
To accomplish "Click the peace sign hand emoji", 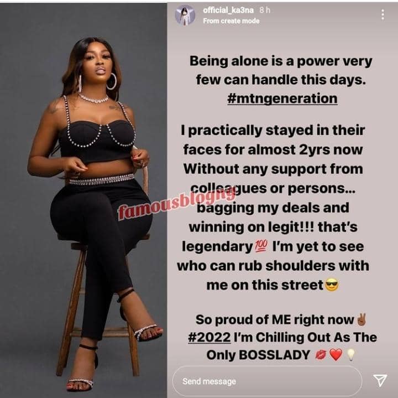I will pyautogui.click(x=362, y=320).
